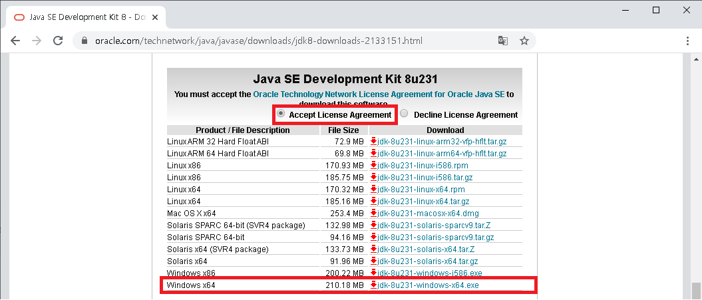Screen dimensions: 702x300
Task: Click Java SE Development Kit 8u231 heading
Action: [345, 79]
